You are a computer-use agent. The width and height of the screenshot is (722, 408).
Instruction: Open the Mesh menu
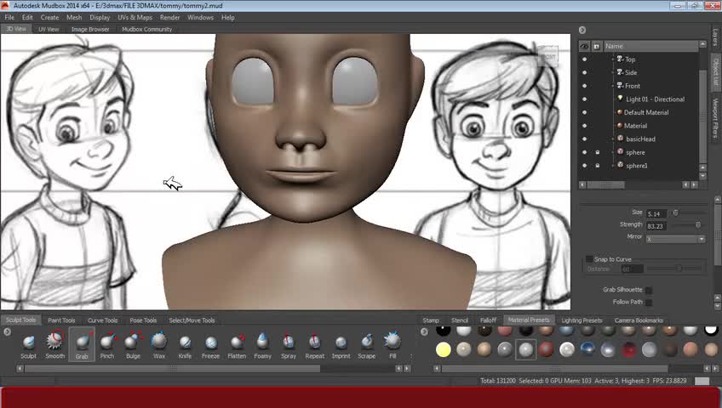(x=74, y=17)
